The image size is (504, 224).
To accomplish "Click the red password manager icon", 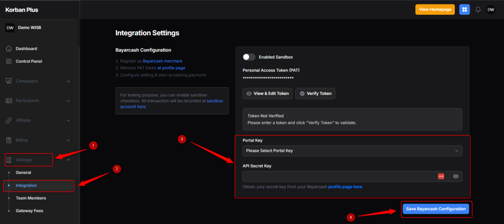I will [x=441, y=176].
